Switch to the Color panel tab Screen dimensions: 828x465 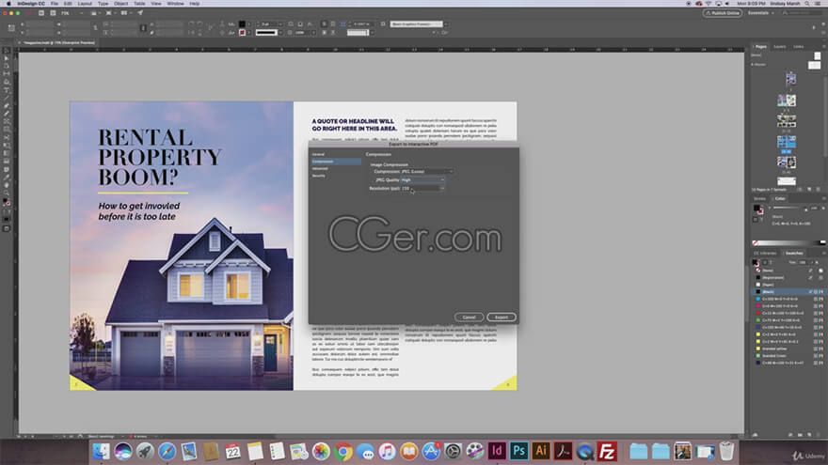tap(780, 199)
